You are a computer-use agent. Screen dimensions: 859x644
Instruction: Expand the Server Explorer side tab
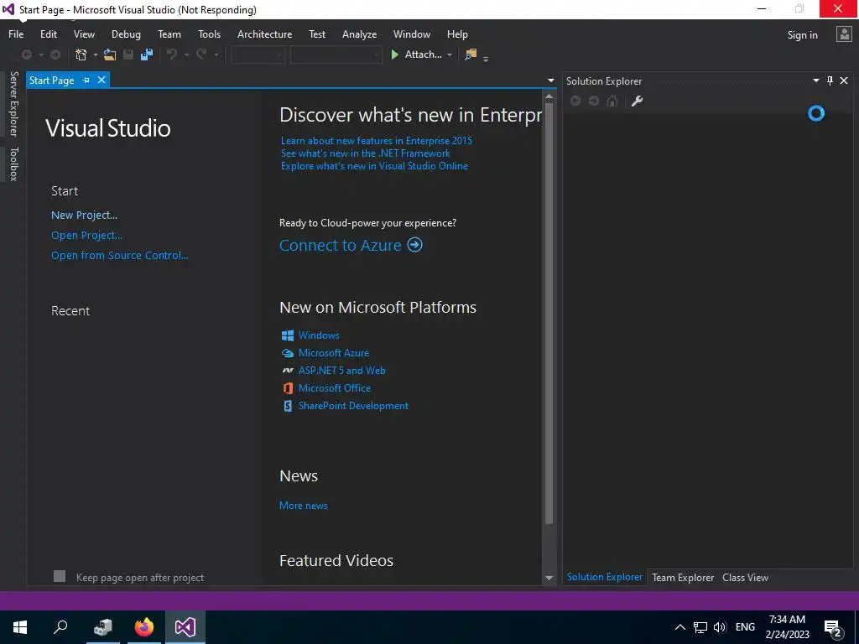click(13, 103)
